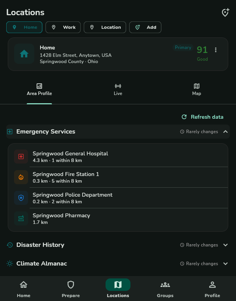Image resolution: width=236 pixels, height=301 pixels.
Task: Switch to the Map tab
Action: click(197, 90)
